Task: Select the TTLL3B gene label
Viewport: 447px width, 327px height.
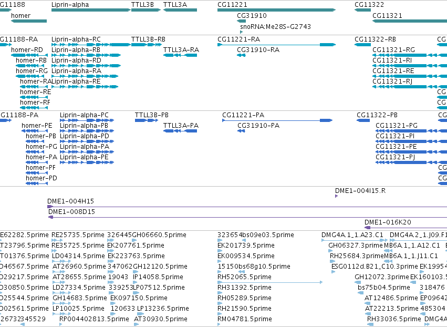Action: 142,5
